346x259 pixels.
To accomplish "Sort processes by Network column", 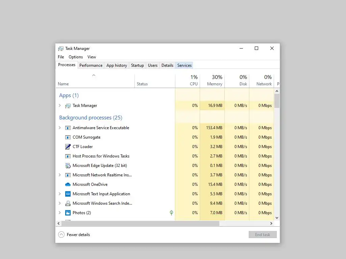I will [x=262, y=81].
